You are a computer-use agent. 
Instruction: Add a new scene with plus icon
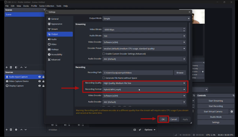tap(6, 67)
